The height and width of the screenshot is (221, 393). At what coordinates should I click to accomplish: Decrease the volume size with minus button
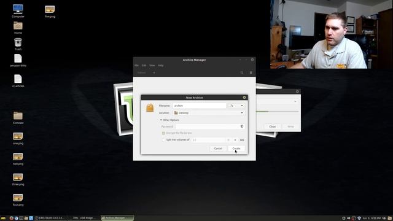pyautogui.click(x=228, y=140)
